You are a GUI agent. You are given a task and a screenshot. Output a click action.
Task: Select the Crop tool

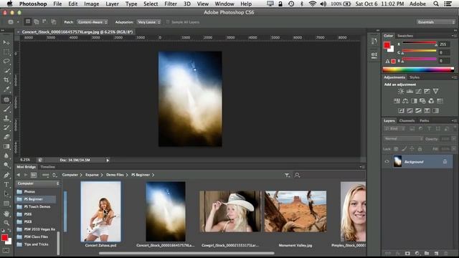click(6, 80)
